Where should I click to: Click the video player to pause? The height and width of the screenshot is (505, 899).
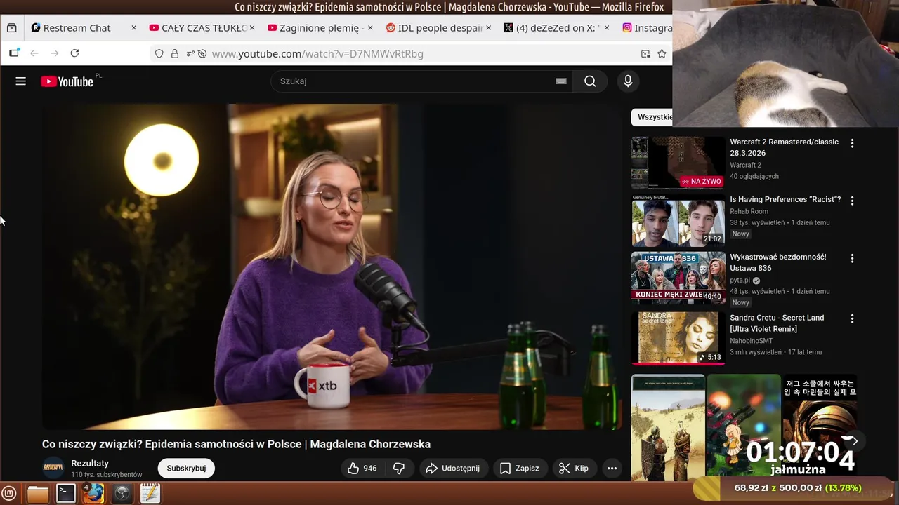332,267
